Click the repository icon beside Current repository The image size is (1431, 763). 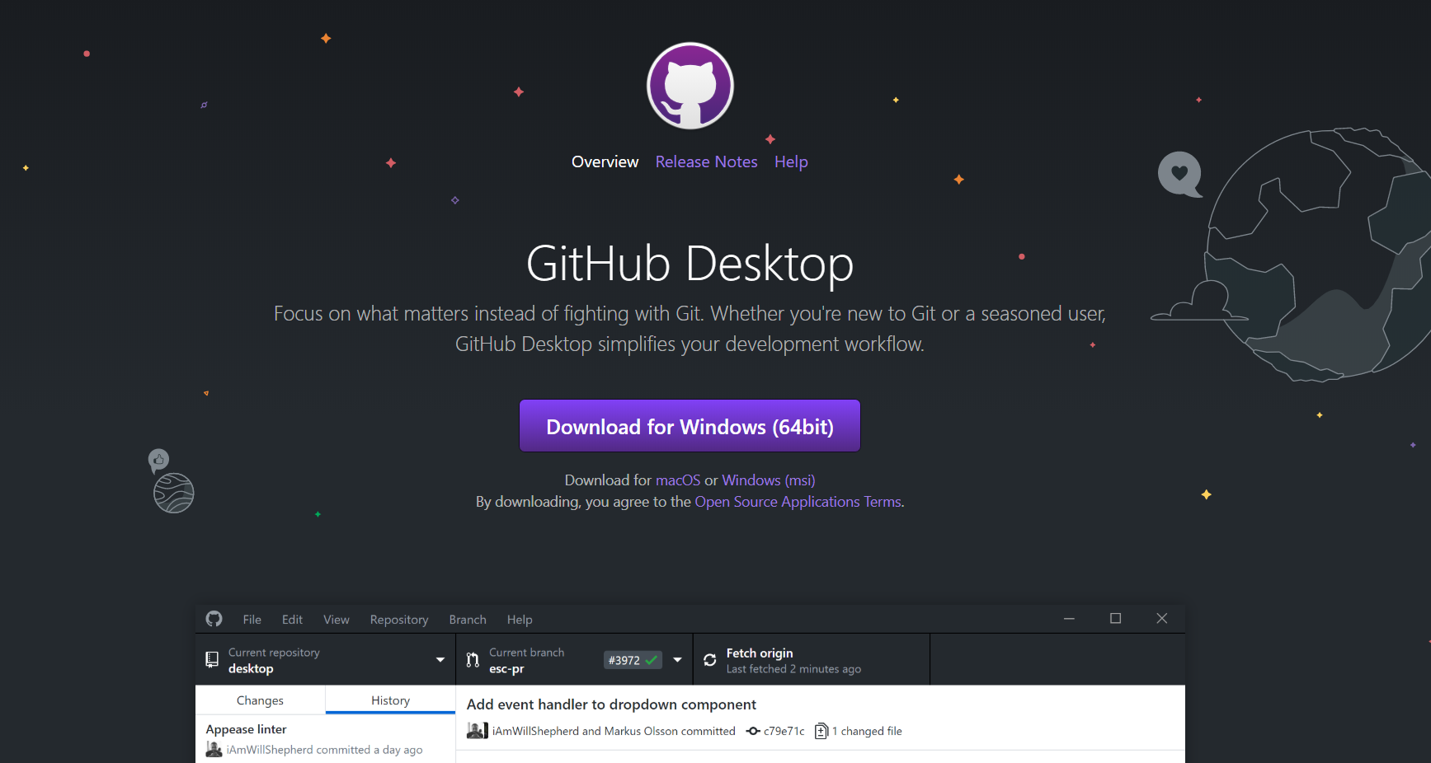pos(212,660)
